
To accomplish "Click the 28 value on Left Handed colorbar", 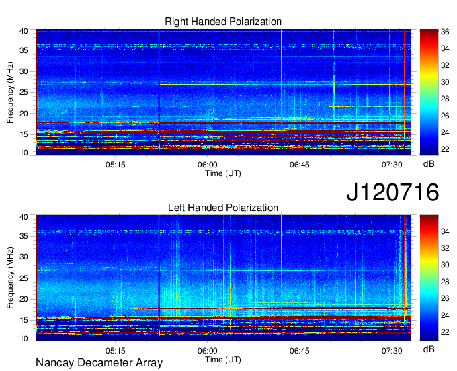I will (445, 282).
